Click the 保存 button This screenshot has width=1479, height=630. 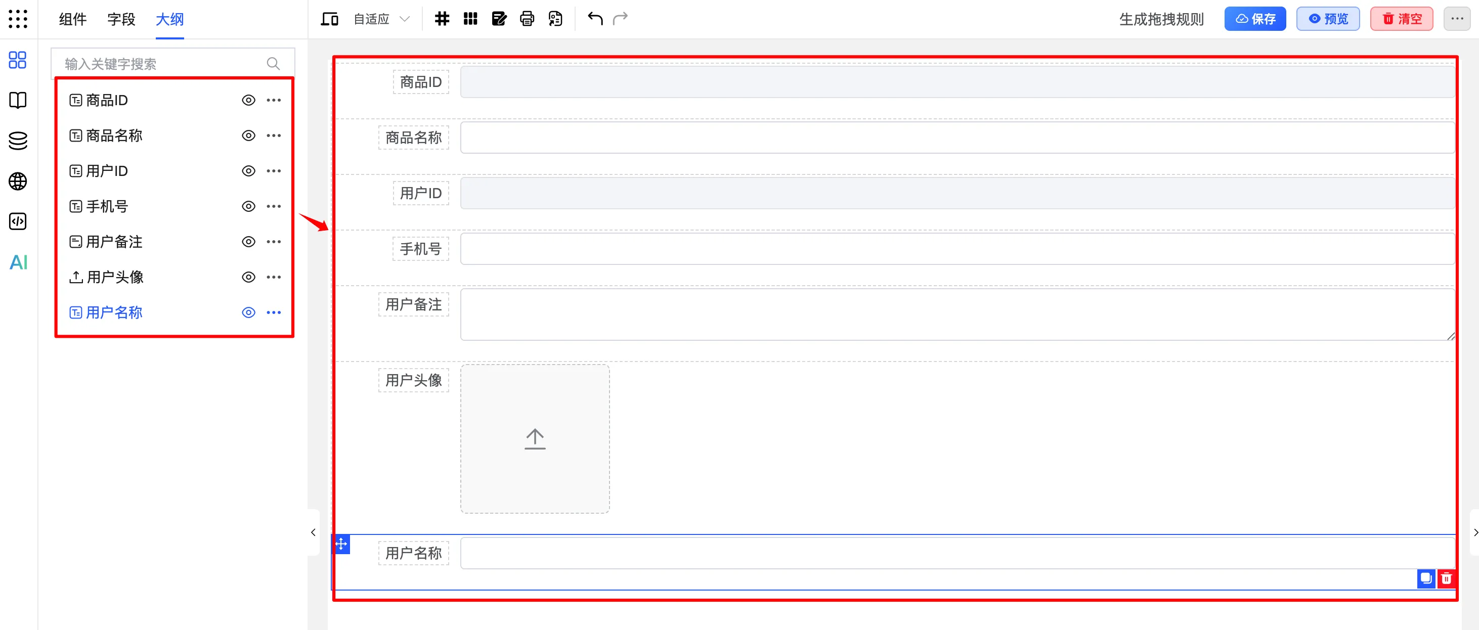(x=1254, y=19)
